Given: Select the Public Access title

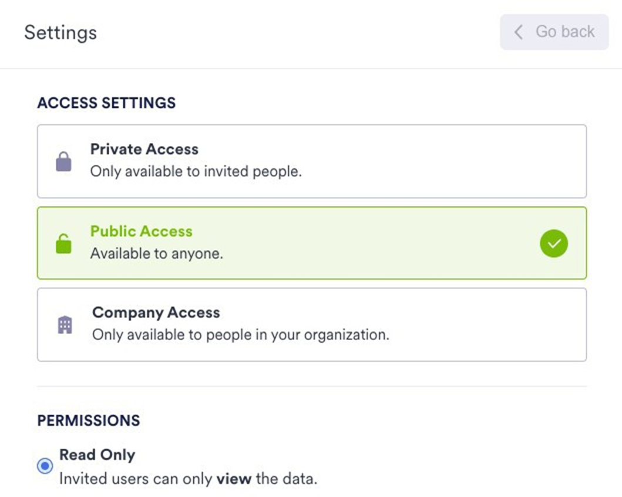Looking at the screenshot, I should point(141,231).
